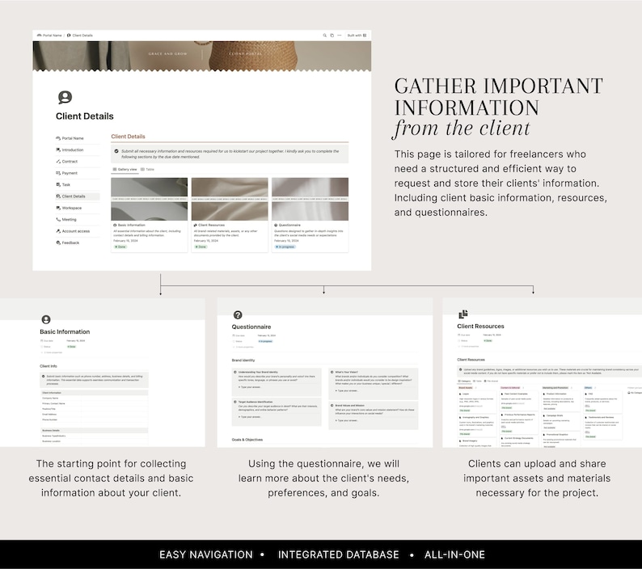Click Client Details breadcrumb in top bar
Image resolution: width=642 pixels, height=569 pixels.
coord(80,36)
